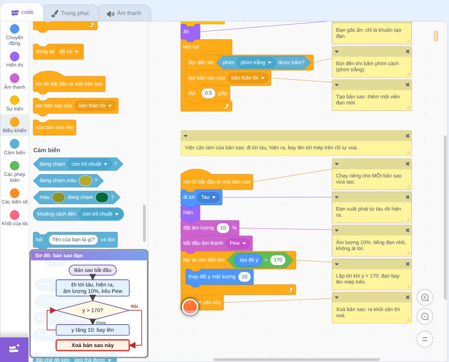The width and height of the screenshot is (449, 362).
Task: Remove the 'Âm lượng 10%' comment
Action: pos(408,230)
